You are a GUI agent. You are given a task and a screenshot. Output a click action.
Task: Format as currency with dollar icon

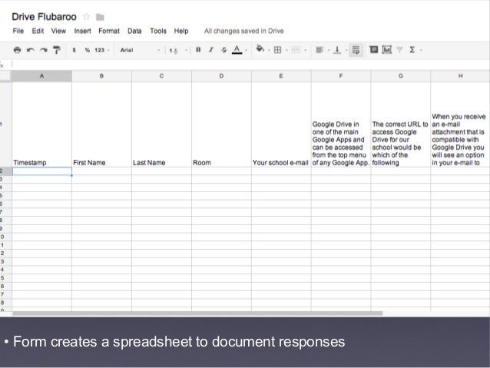point(74,50)
